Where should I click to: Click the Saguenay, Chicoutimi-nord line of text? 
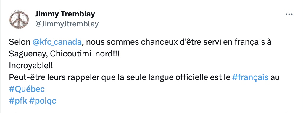tap(64, 54)
